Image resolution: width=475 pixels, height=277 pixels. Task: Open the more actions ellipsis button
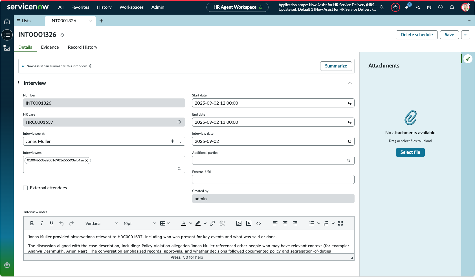466,35
